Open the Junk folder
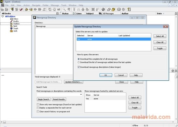Screen dimensions: 178x127 pos(14,31)
